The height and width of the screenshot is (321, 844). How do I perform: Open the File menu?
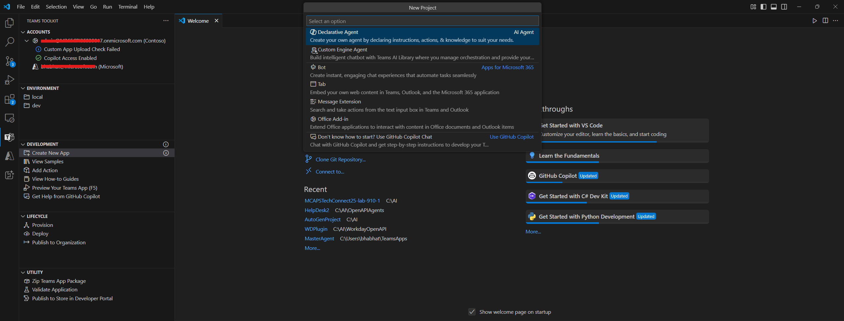tap(21, 7)
